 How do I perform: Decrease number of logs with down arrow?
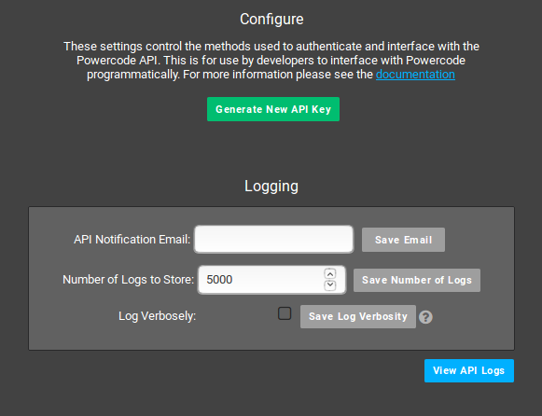click(x=330, y=285)
